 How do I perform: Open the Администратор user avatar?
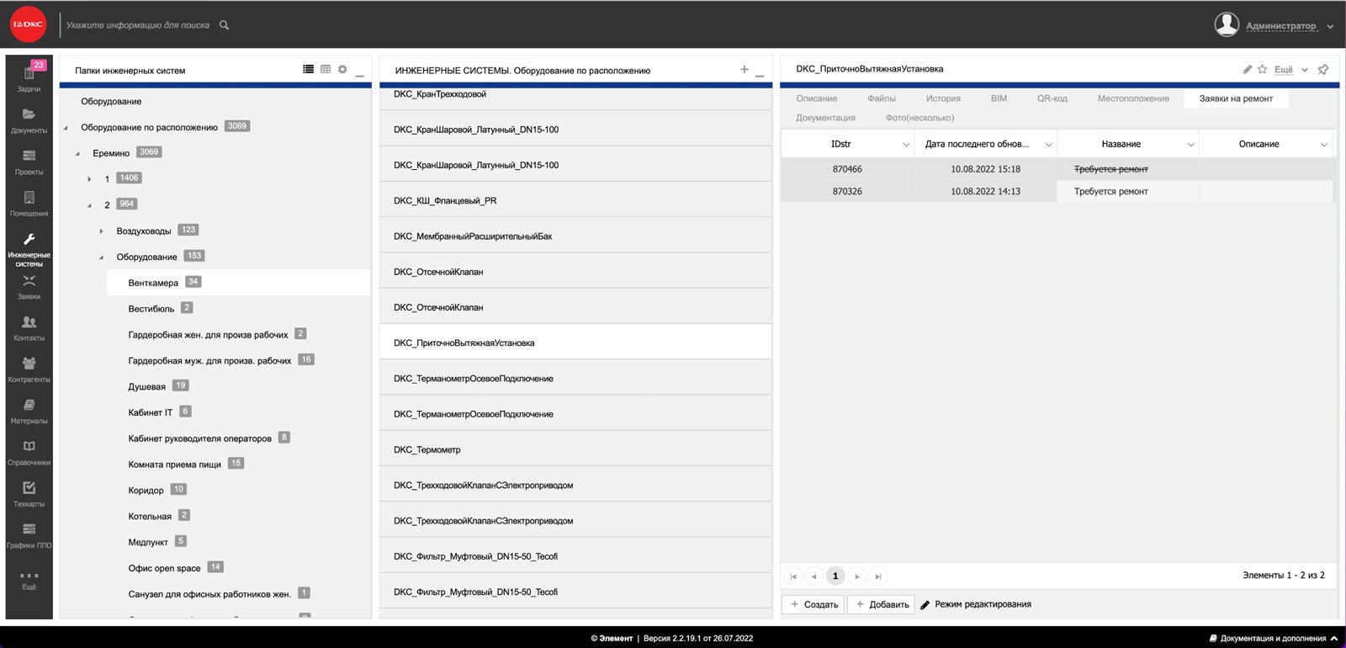1227,24
